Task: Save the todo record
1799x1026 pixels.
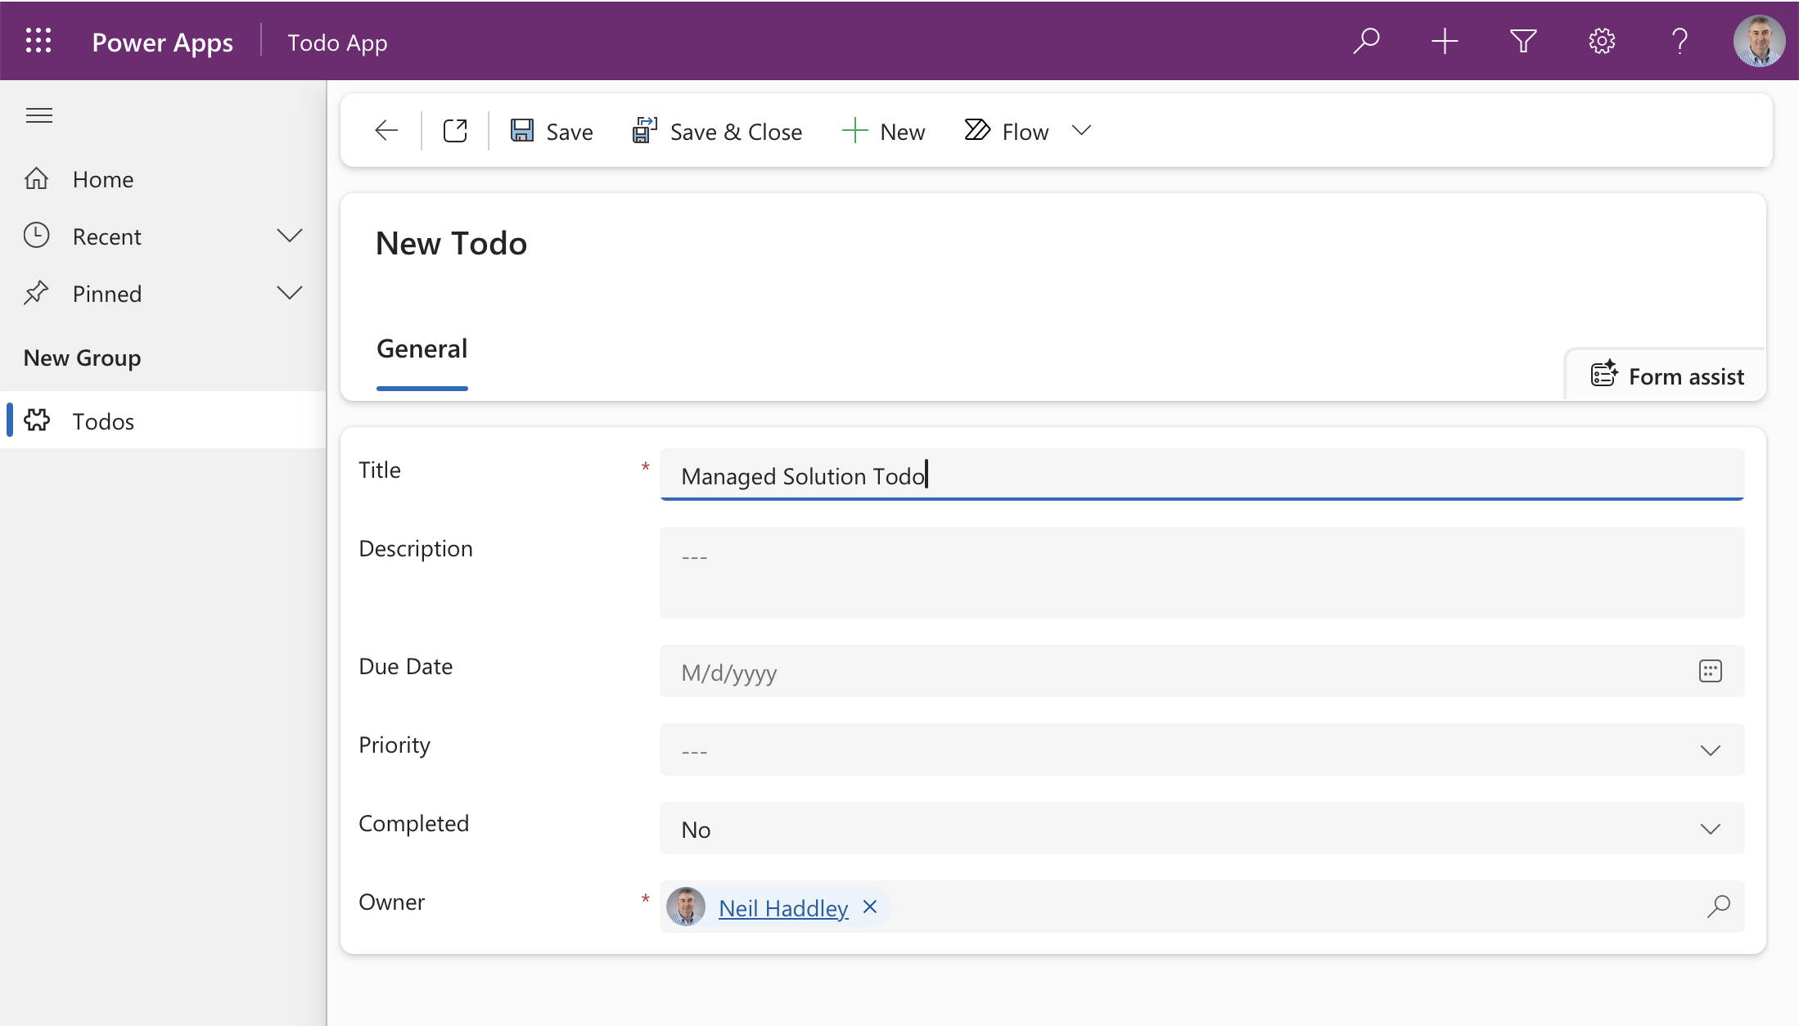Action: tap(552, 132)
